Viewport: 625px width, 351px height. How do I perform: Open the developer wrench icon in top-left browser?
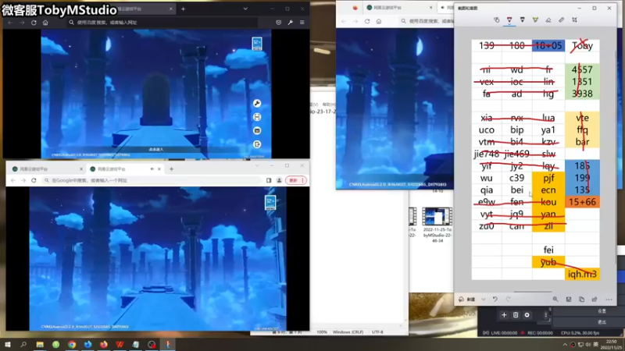(290, 23)
